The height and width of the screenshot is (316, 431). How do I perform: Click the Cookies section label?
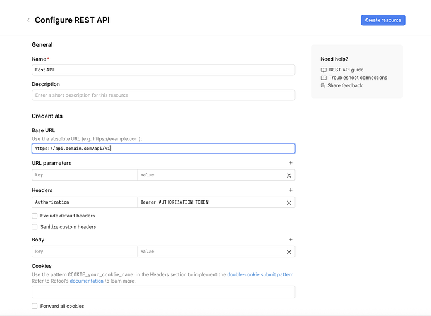pos(42,266)
